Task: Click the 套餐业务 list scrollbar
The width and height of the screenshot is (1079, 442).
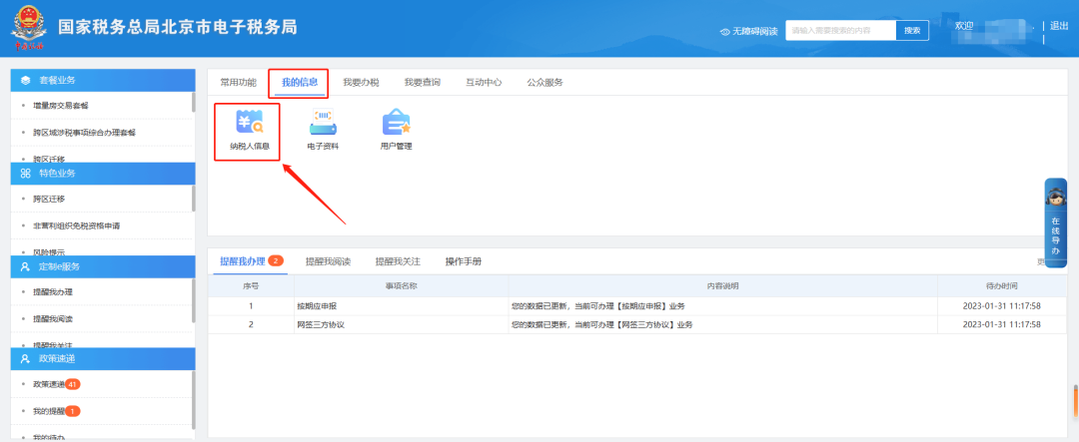Action: (x=194, y=102)
